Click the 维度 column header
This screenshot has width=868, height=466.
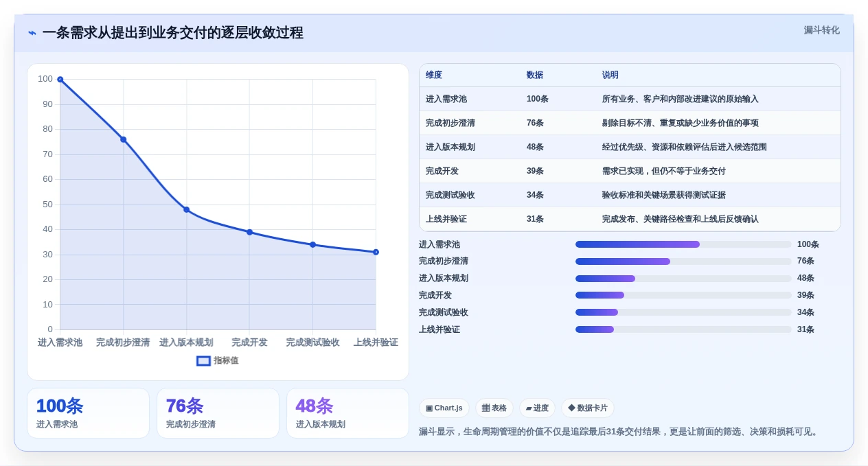coord(434,75)
